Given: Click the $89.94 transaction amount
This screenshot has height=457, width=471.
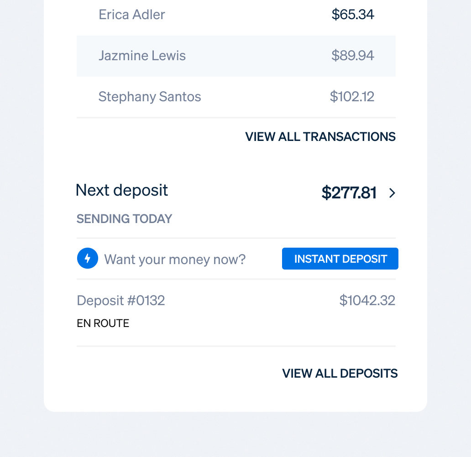Looking at the screenshot, I should (353, 56).
